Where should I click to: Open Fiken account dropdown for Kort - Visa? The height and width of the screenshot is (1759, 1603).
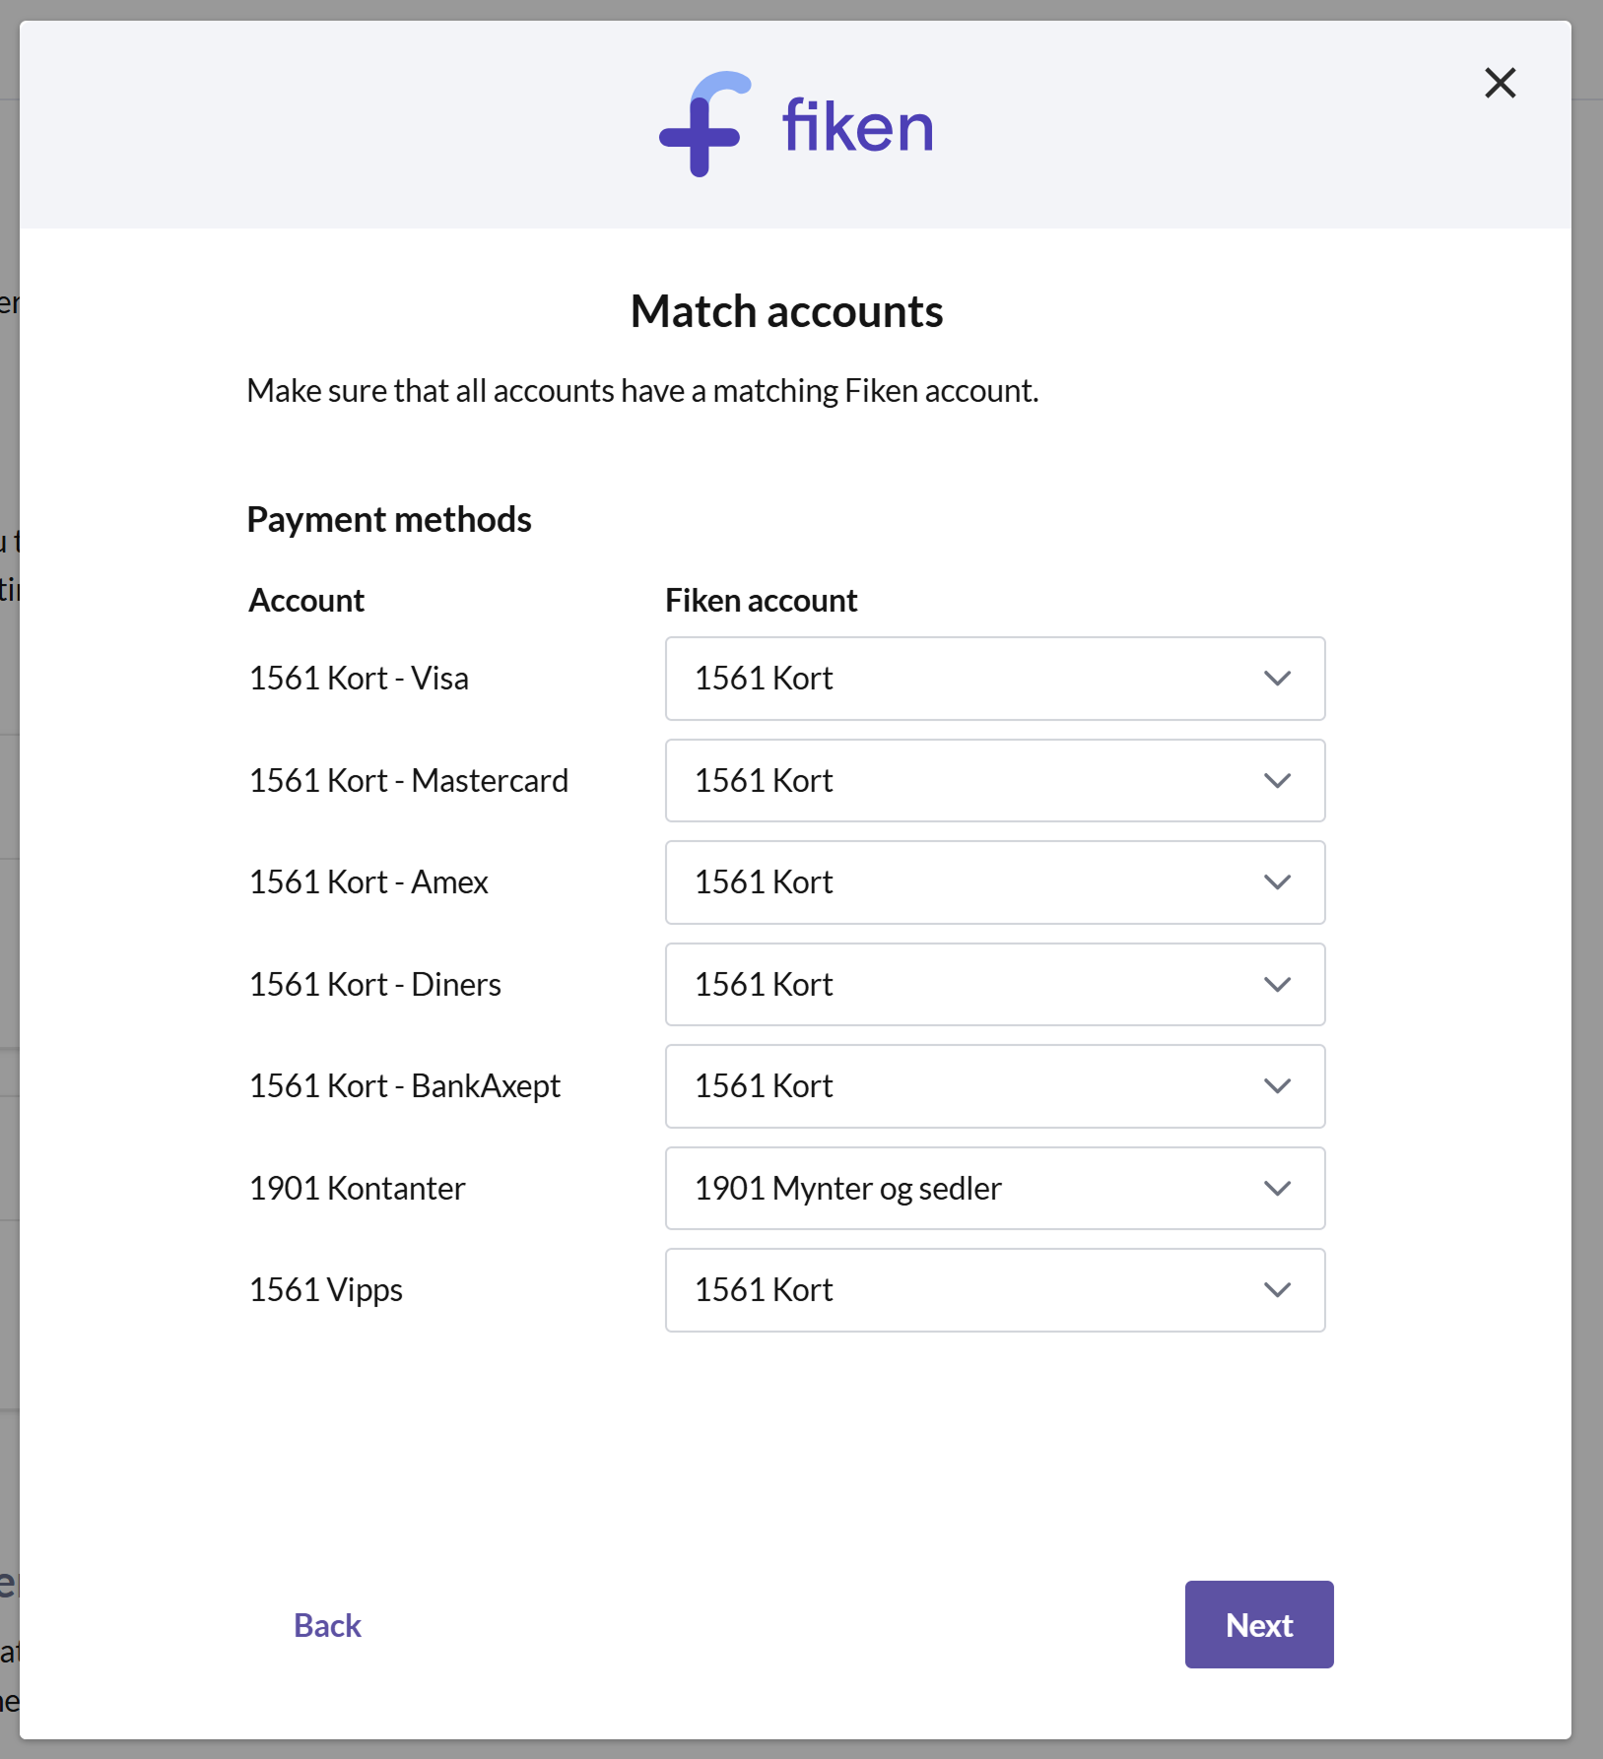tap(995, 679)
